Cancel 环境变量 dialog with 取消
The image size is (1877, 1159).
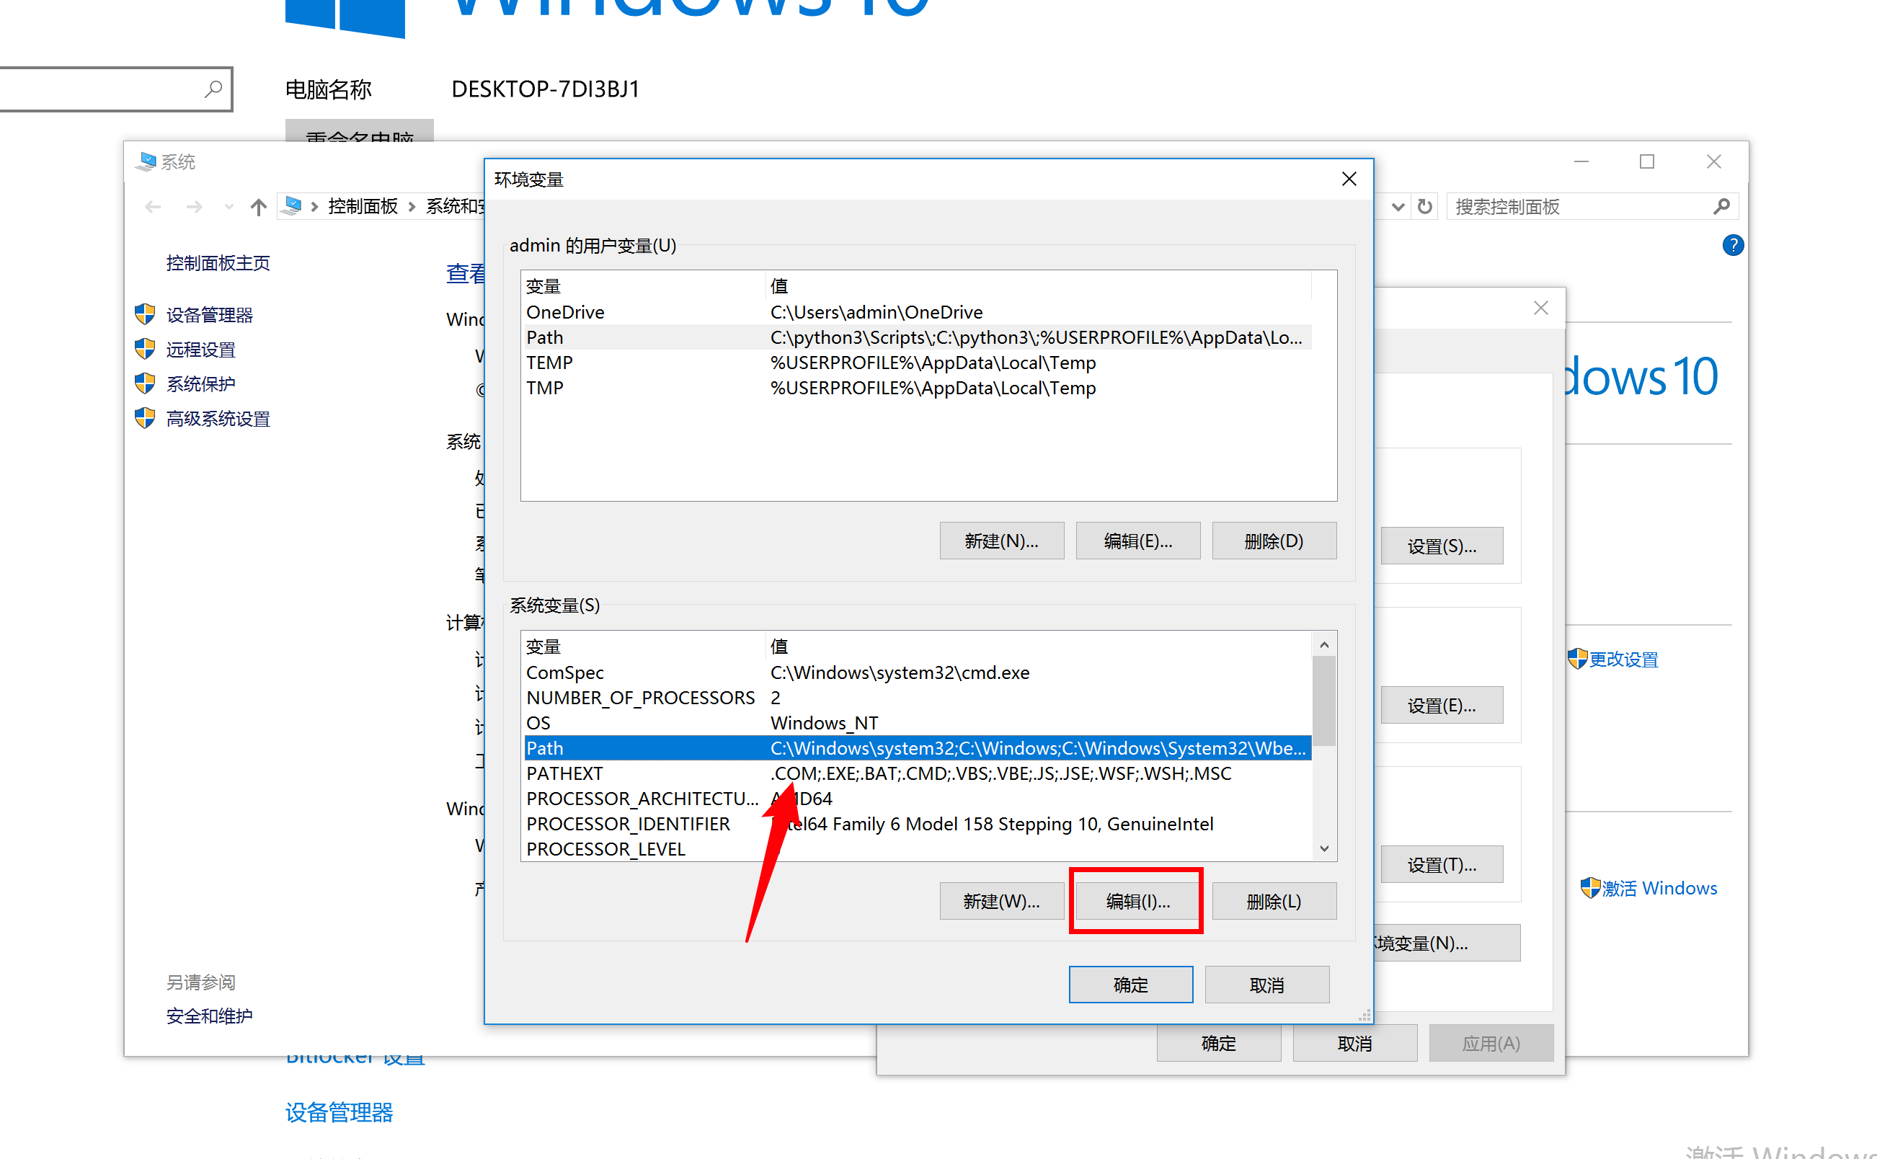coord(1266,985)
